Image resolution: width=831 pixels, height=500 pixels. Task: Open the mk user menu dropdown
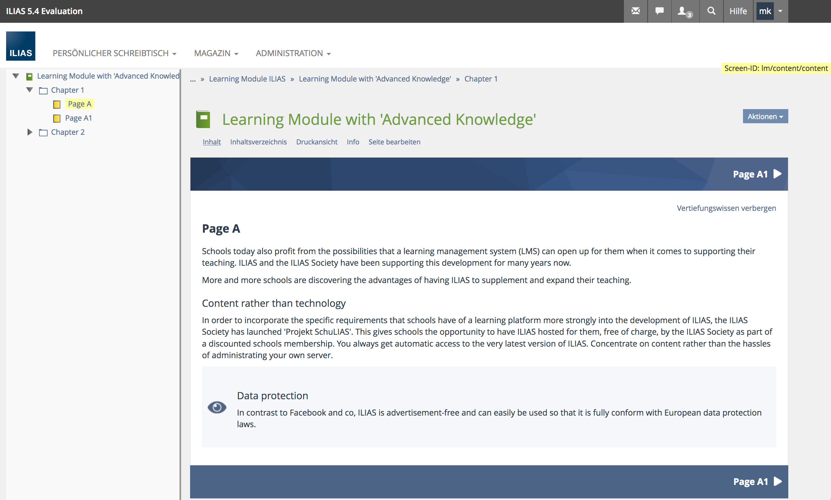pos(780,11)
